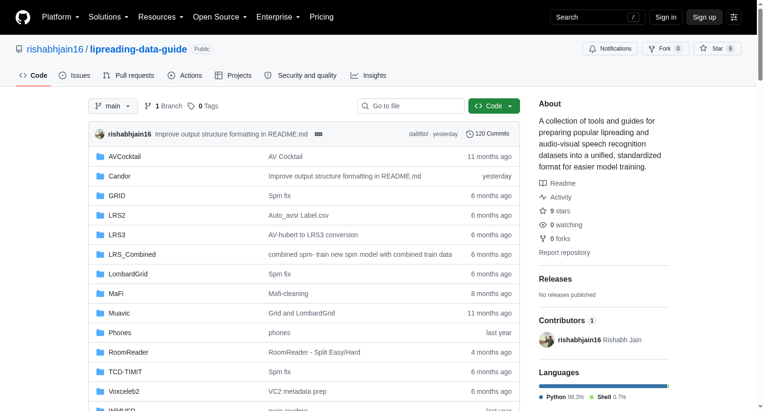The height and width of the screenshot is (411, 764).
Task: Open the Security and quality tab
Action: [300, 75]
